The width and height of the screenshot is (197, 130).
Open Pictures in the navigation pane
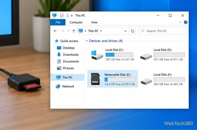tap(68, 68)
